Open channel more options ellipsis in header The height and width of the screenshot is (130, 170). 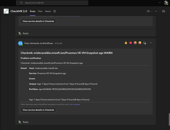(x=156, y=11)
